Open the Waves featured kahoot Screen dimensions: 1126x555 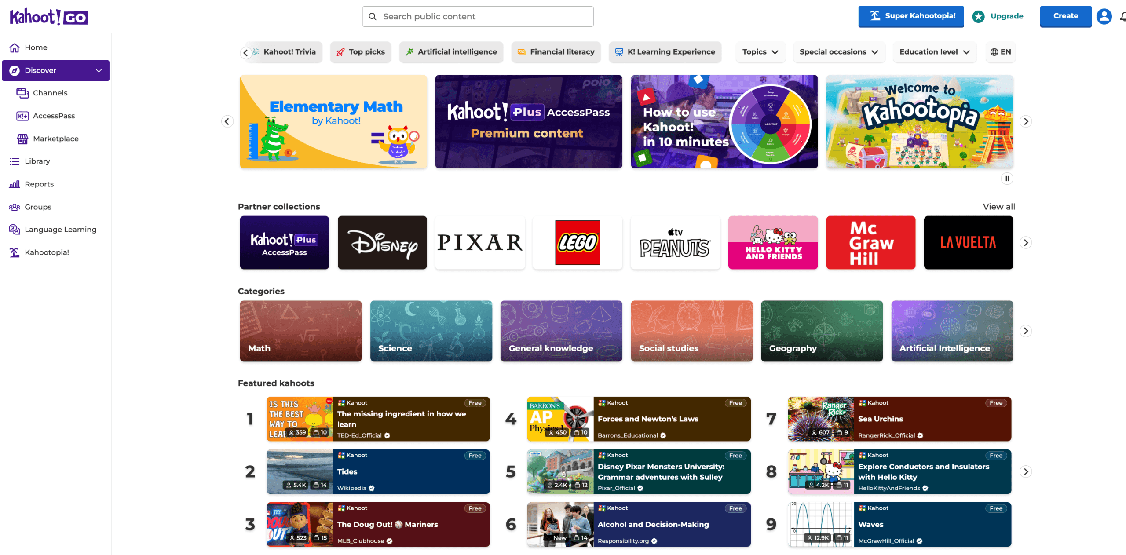[x=899, y=524]
